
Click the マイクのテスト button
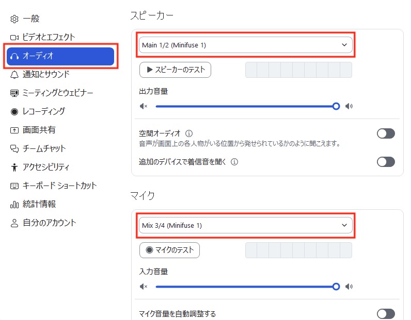pos(169,250)
